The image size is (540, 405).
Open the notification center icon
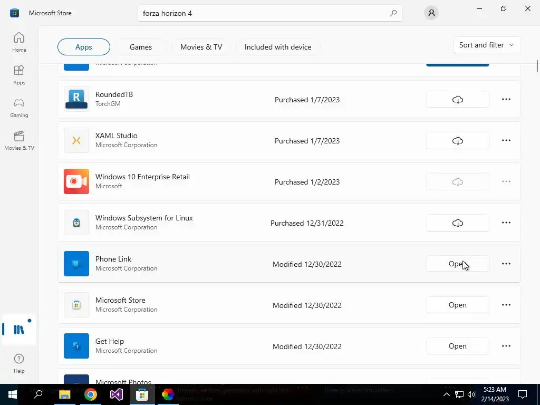(x=523, y=394)
